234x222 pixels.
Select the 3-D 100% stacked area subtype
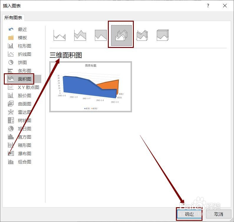click(163, 35)
